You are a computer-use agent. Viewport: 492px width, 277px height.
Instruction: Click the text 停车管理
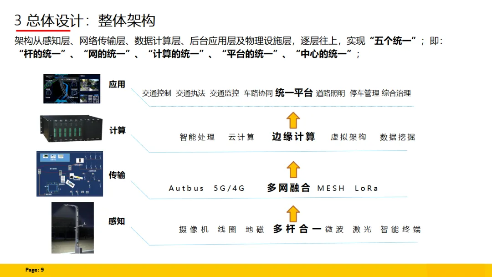(364, 93)
